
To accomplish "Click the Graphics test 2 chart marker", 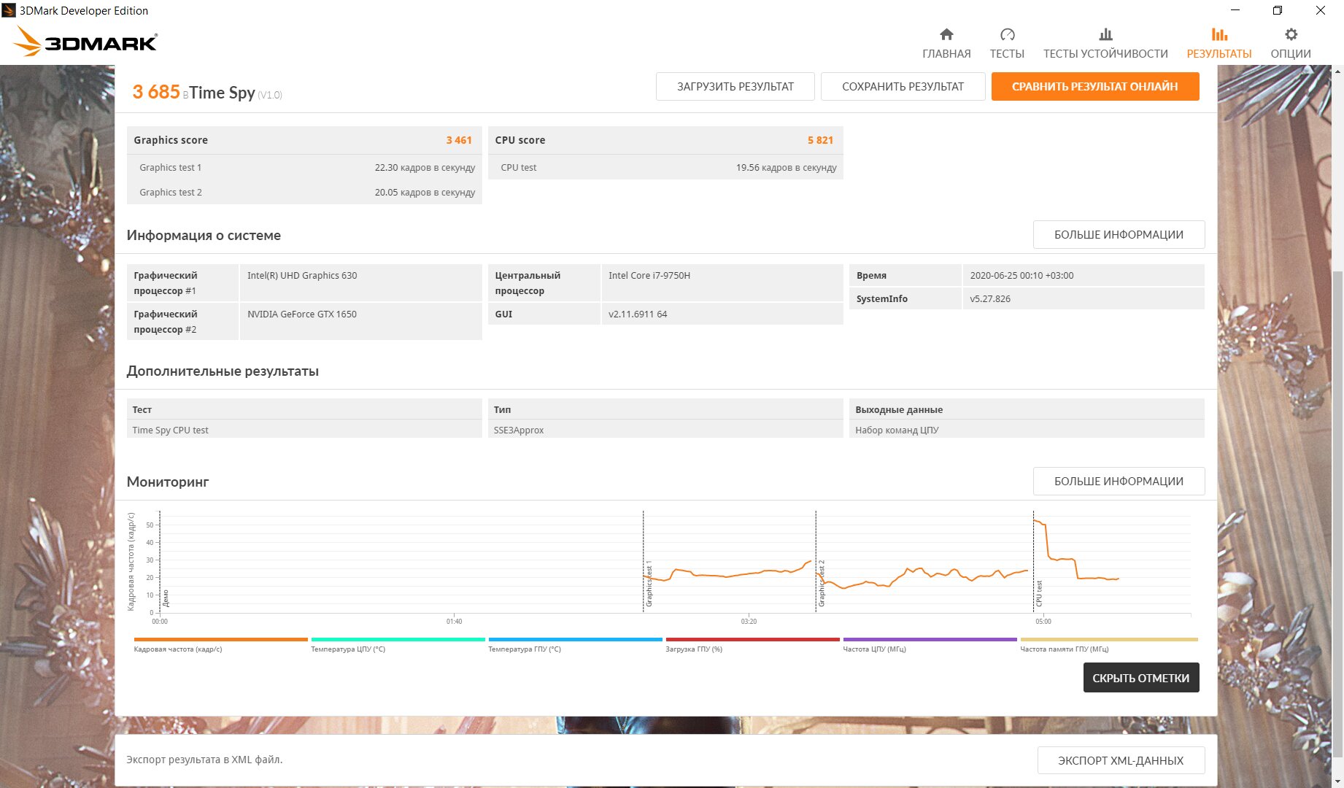I will pos(822,584).
